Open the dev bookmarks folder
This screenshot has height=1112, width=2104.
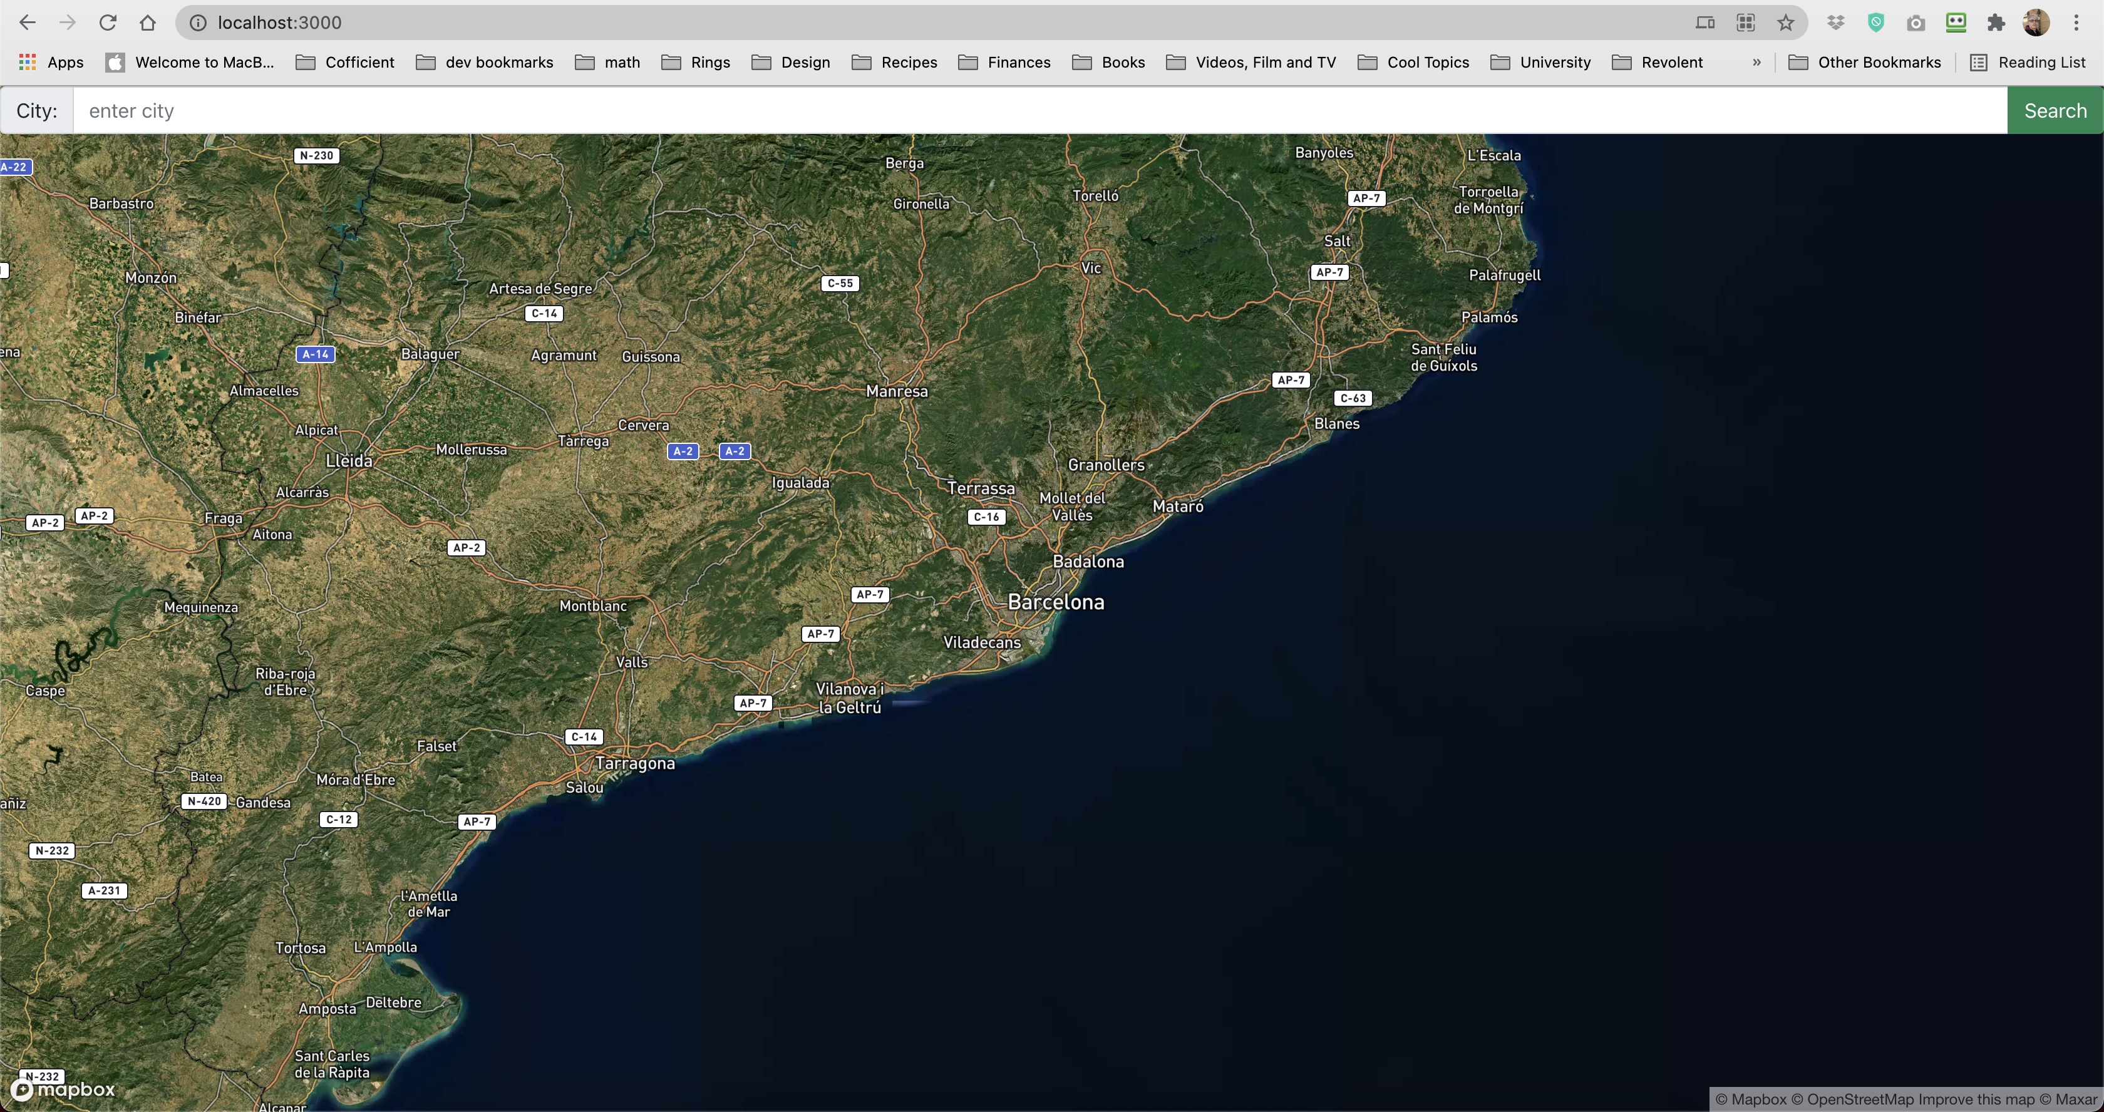(x=484, y=62)
